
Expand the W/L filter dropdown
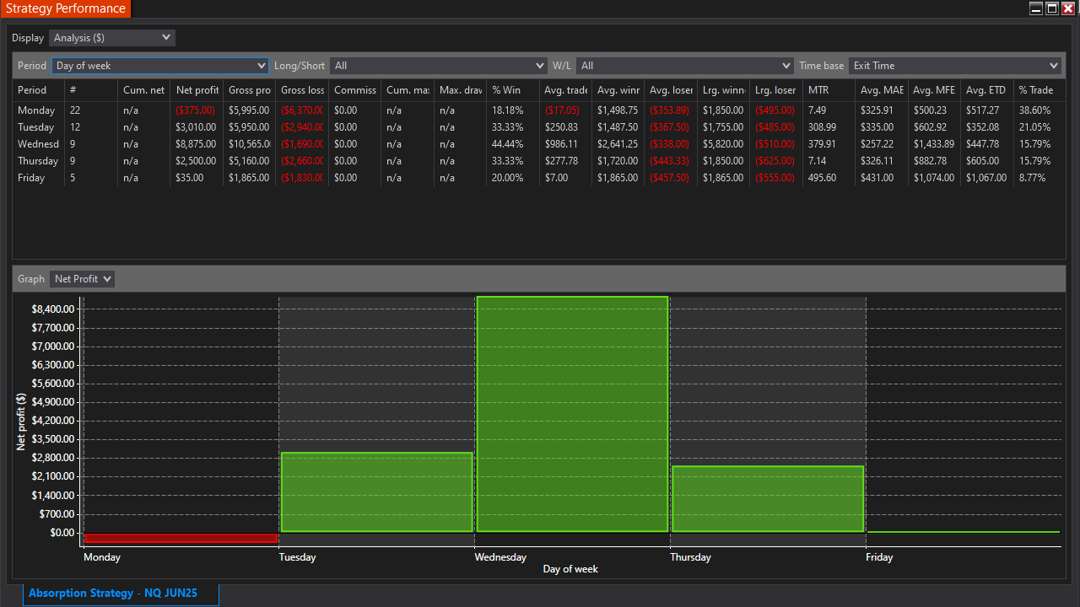(x=684, y=66)
